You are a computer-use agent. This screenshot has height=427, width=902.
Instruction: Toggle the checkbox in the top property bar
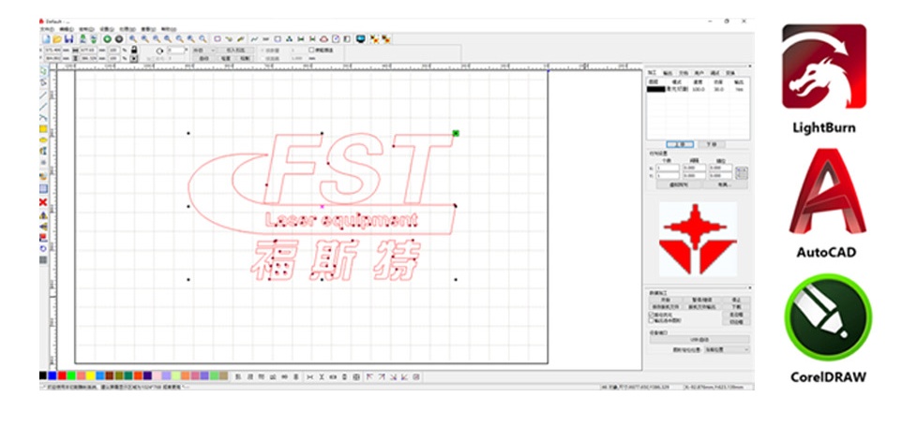311,50
